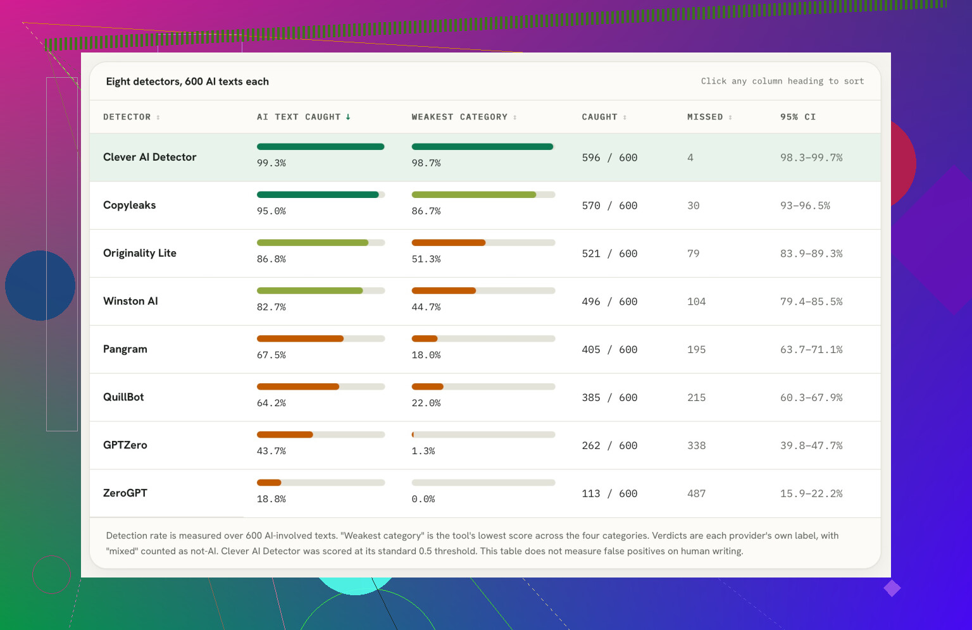
Task: Click the 39.8–47.7% confidence interval
Action: 811,446
